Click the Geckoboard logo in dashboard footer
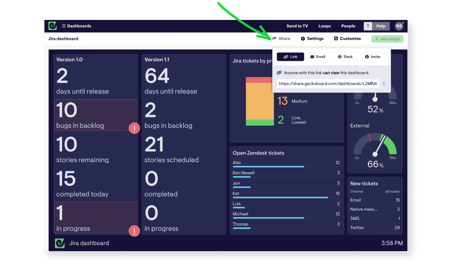Image resolution: width=453 pixels, height=272 pixels. coord(60,243)
